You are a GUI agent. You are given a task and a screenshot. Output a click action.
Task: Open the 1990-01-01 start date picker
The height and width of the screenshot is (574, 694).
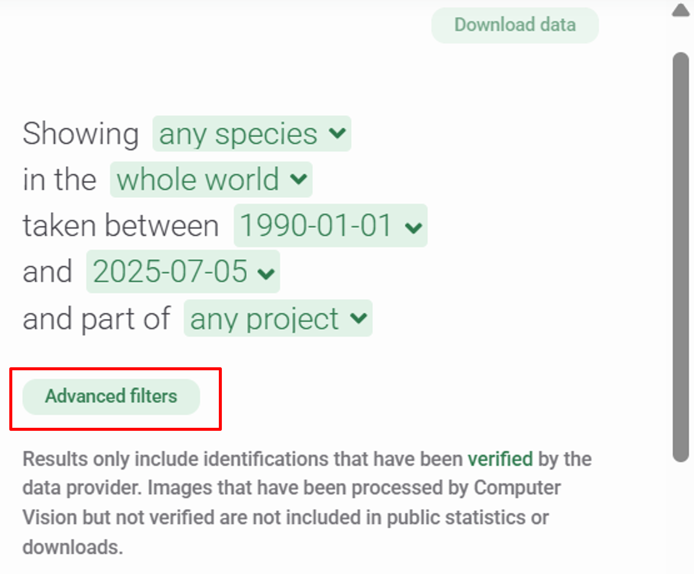tap(316, 226)
